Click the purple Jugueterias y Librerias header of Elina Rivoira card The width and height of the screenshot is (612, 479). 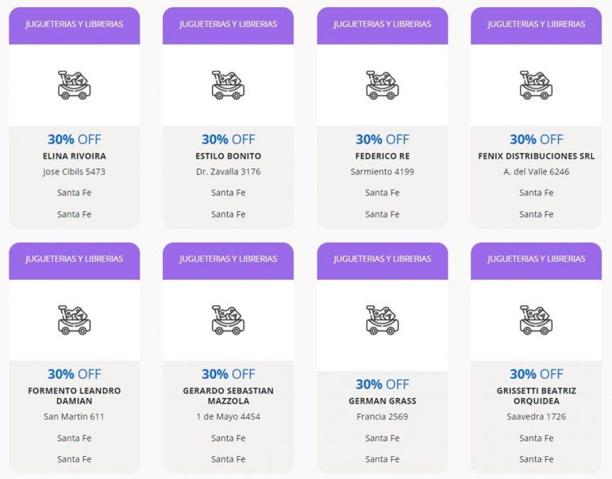(x=74, y=24)
